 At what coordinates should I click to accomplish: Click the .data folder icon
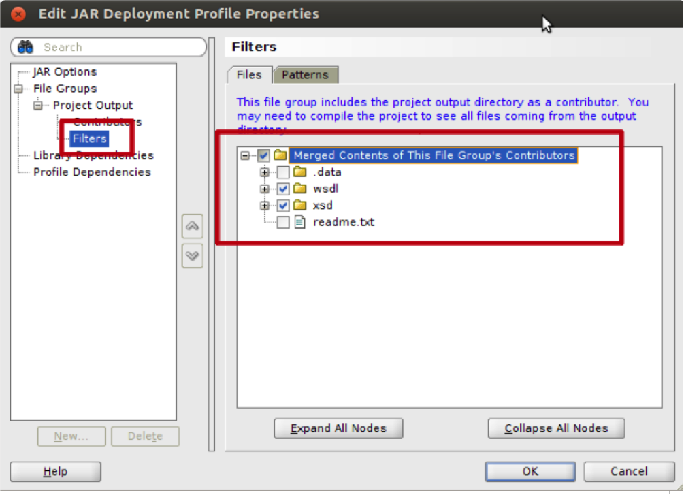(299, 172)
